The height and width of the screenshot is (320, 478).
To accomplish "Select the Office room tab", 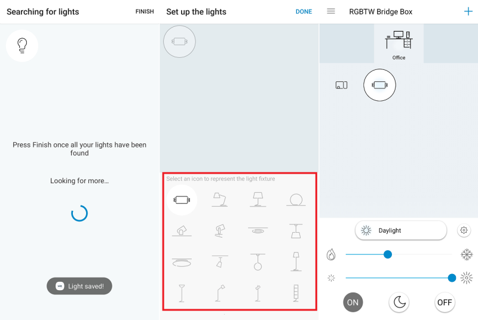I will click(x=399, y=44).
